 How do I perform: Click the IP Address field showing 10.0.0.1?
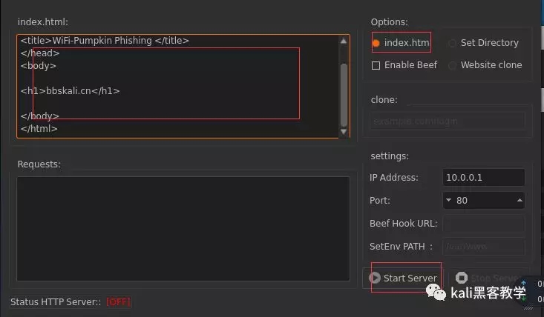483,178
